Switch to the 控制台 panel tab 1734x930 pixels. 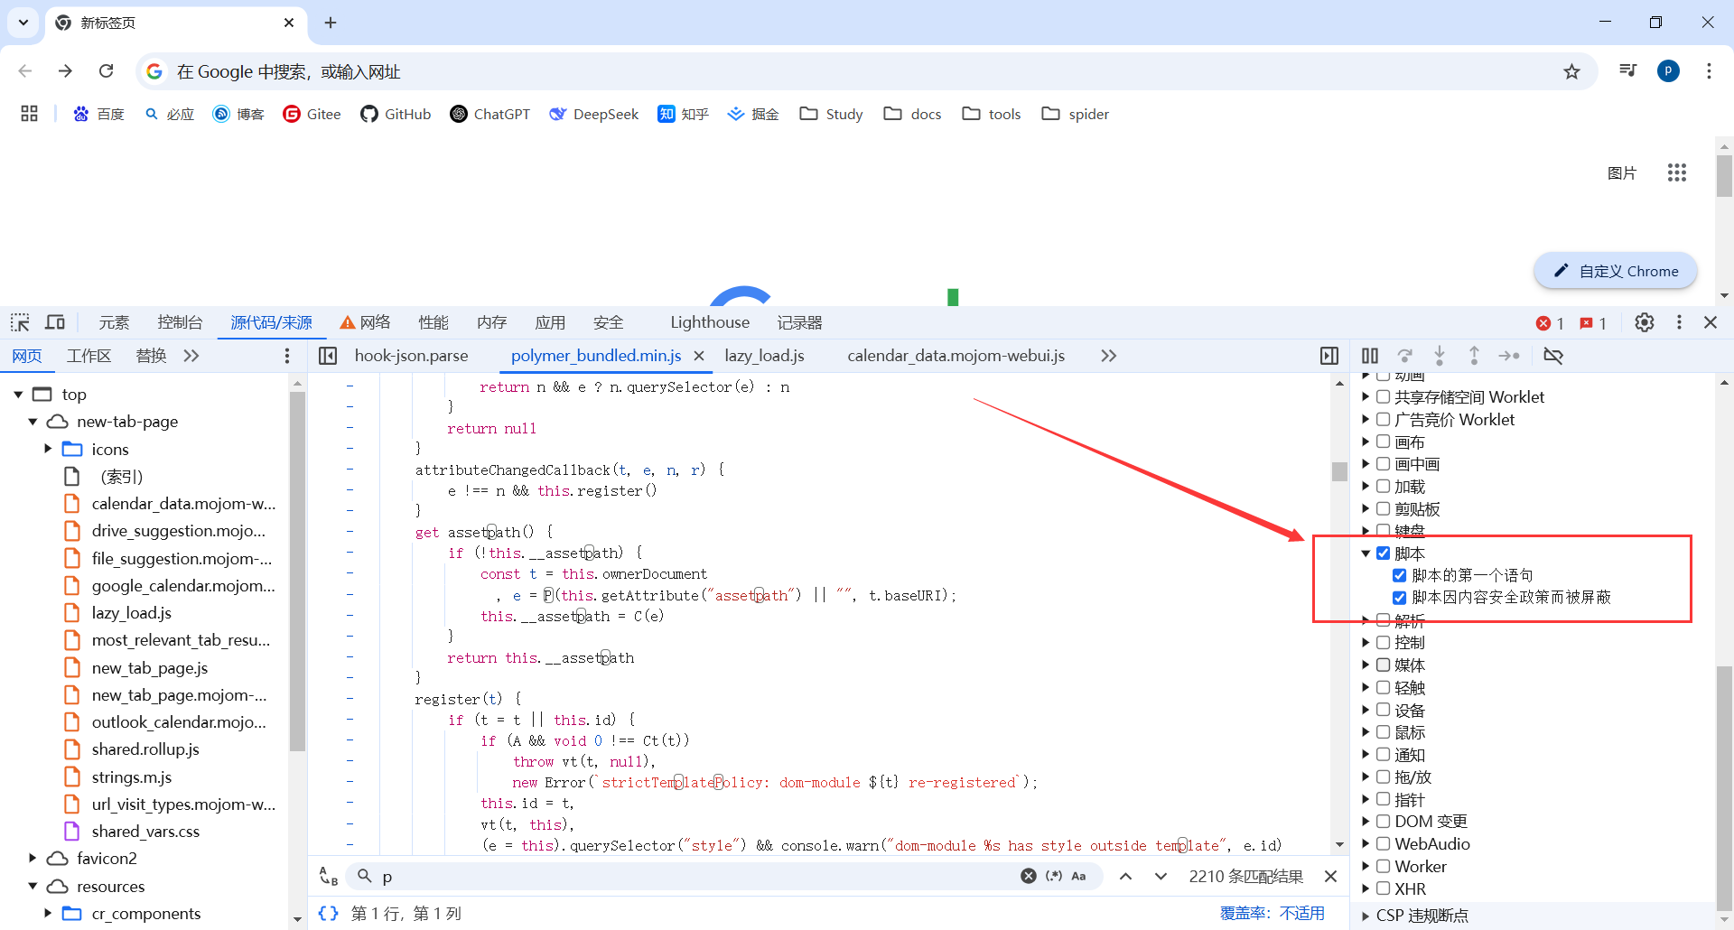click(180, 322)
